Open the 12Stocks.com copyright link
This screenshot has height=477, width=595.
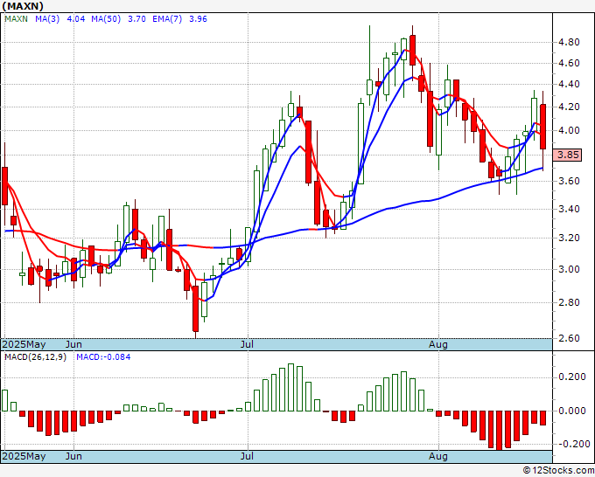click(x=558, y=471)
